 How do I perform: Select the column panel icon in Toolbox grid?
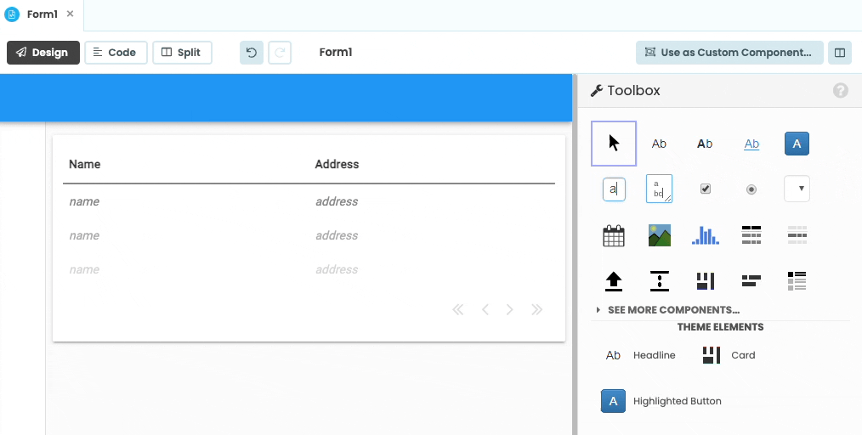(x=706, y=281)
